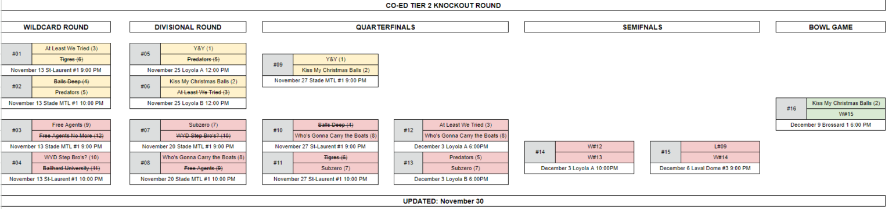892x209 pixels.
Task: Click the L#09 cell in game #15
Action: click(720, 146)
